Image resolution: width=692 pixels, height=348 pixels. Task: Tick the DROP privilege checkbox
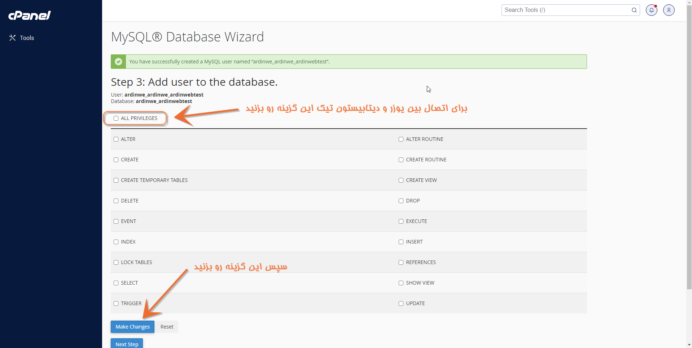(401, 201)
